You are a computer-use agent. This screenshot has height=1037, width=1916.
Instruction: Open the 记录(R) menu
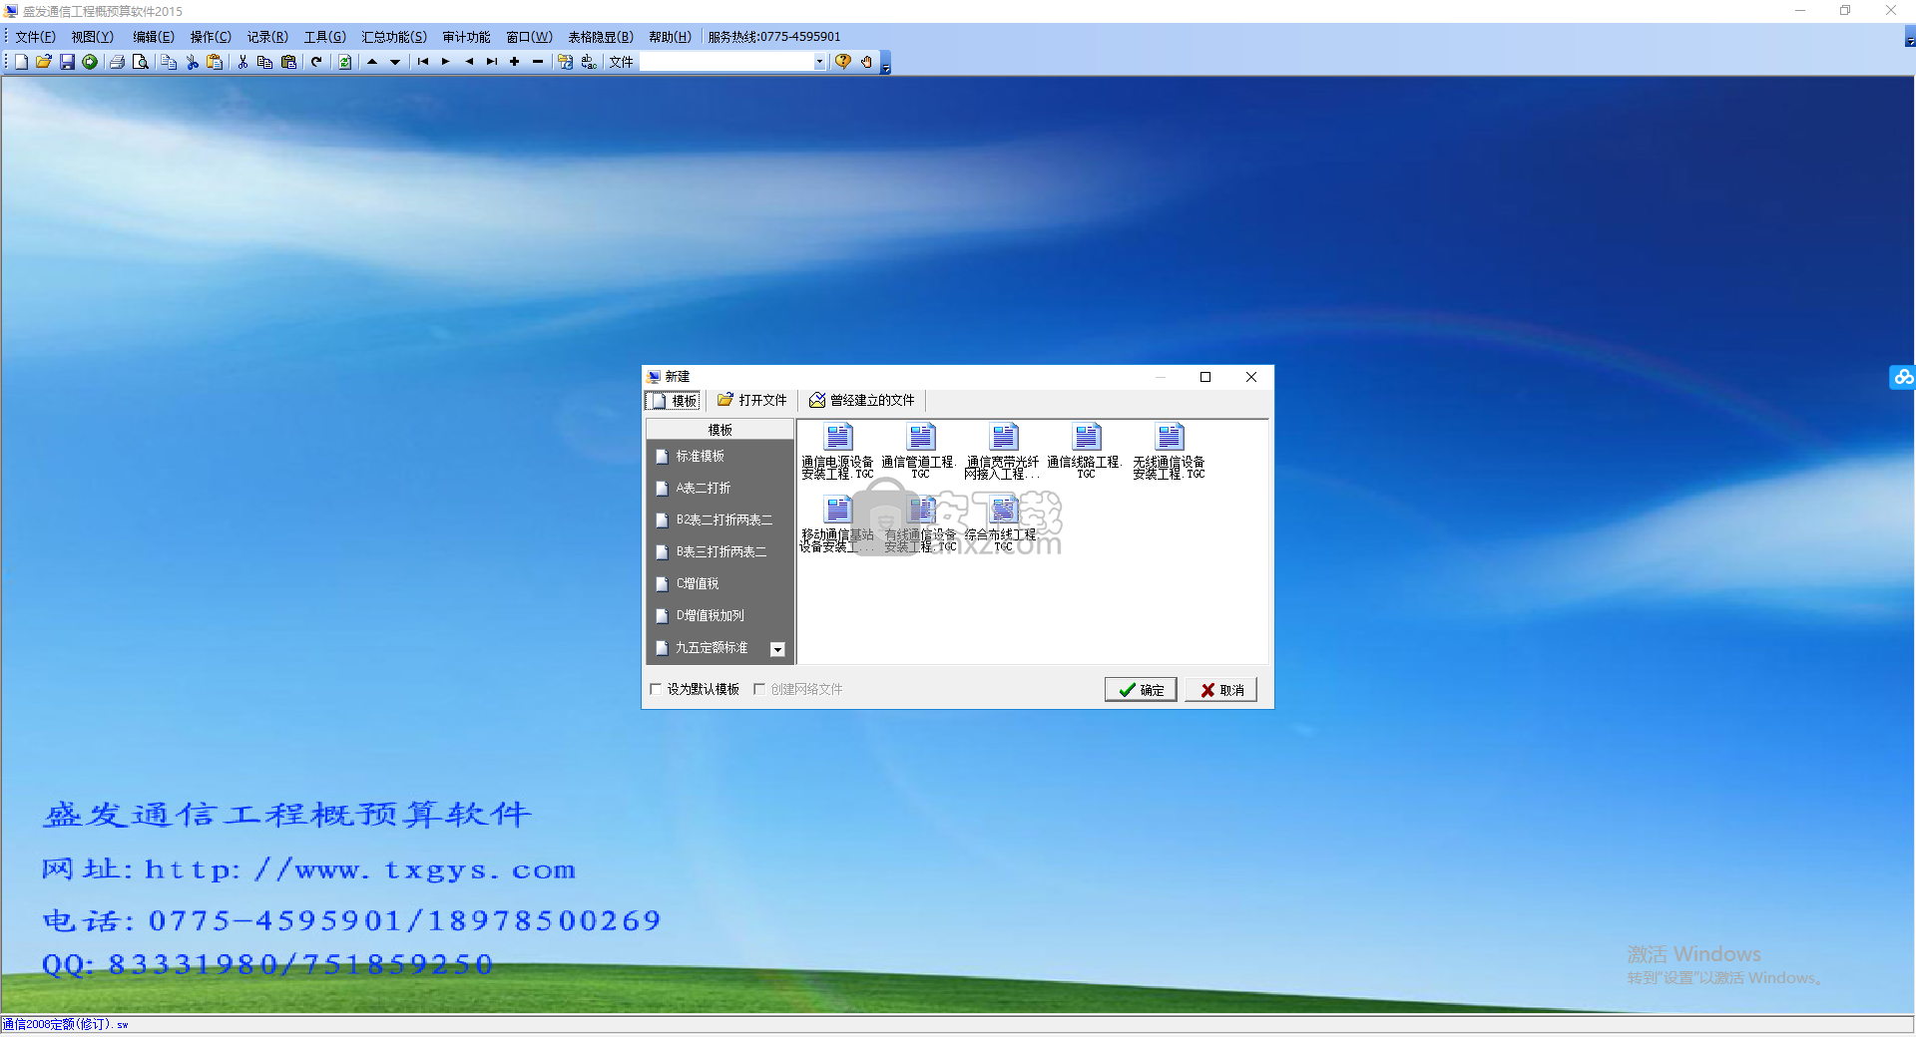pos(267,37)
